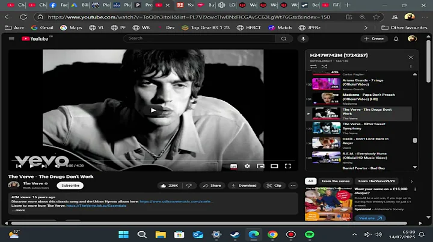The image size is (433, 242).
Task: Play the video with center play button
Action: (x=153, y=111)
